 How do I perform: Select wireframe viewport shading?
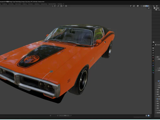click(144, 6)
